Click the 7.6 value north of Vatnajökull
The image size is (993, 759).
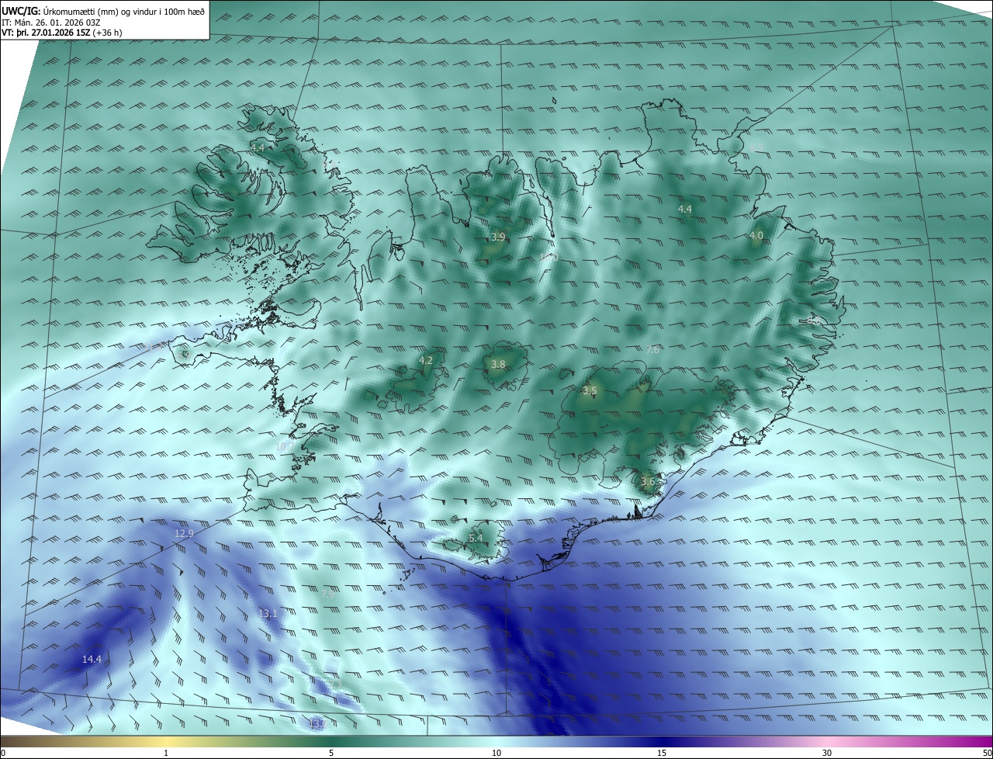point(652,350)
